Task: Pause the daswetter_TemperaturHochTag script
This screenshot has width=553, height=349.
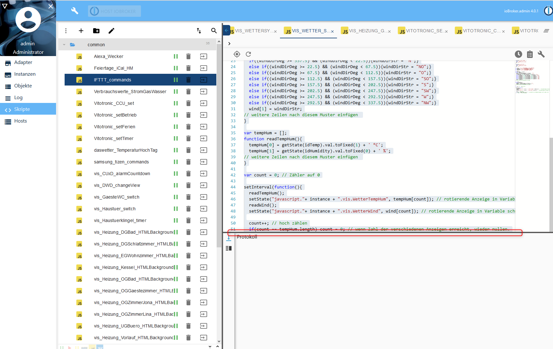Action: point(176,150)
